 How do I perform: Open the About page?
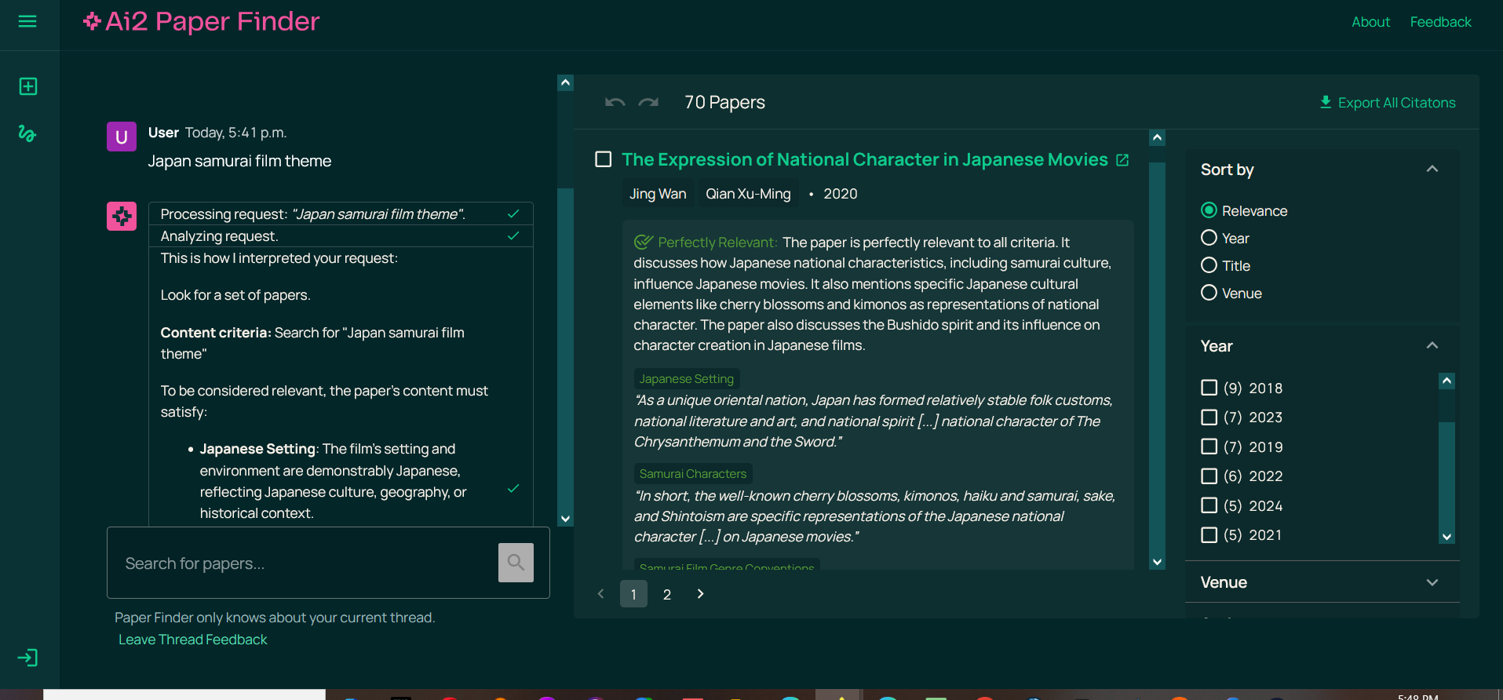click(x=1370, y=22)
